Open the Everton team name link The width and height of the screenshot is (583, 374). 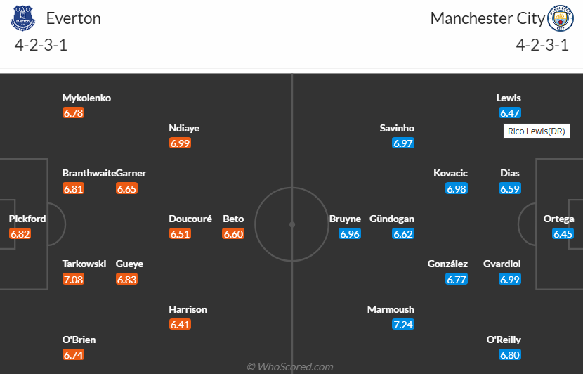pos(73,18)
